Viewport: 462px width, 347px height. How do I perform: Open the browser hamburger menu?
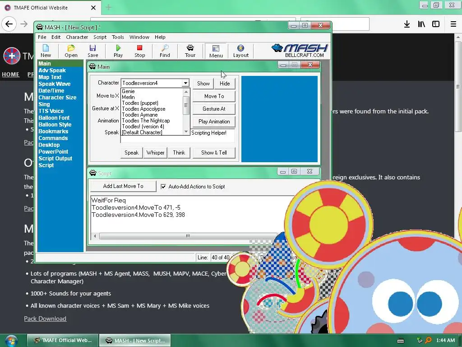click(453, 24)
